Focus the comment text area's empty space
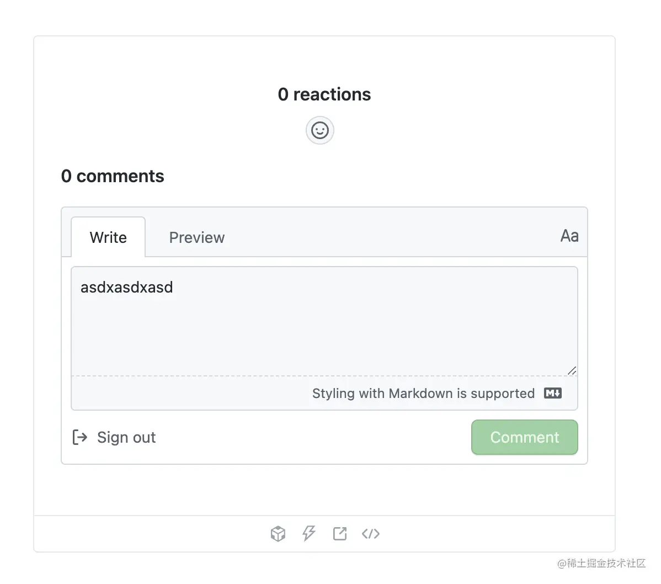The height and width of the screenshot is (584, 661). point(324,337)
